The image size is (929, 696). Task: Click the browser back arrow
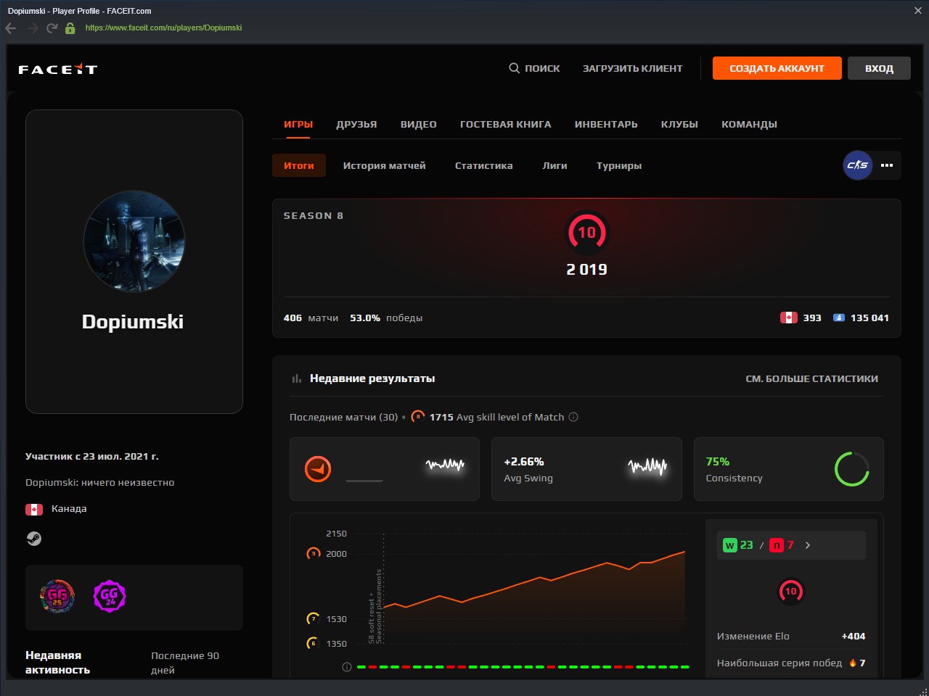pos(11,28)
